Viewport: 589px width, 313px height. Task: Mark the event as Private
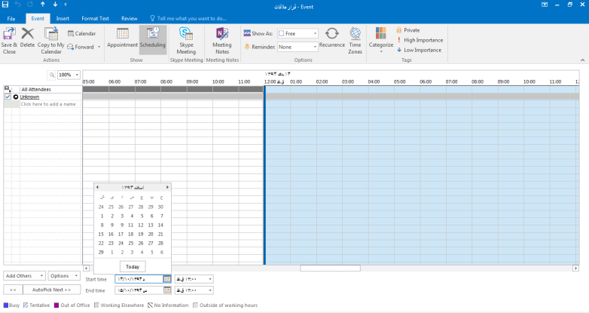click(411, 30)
